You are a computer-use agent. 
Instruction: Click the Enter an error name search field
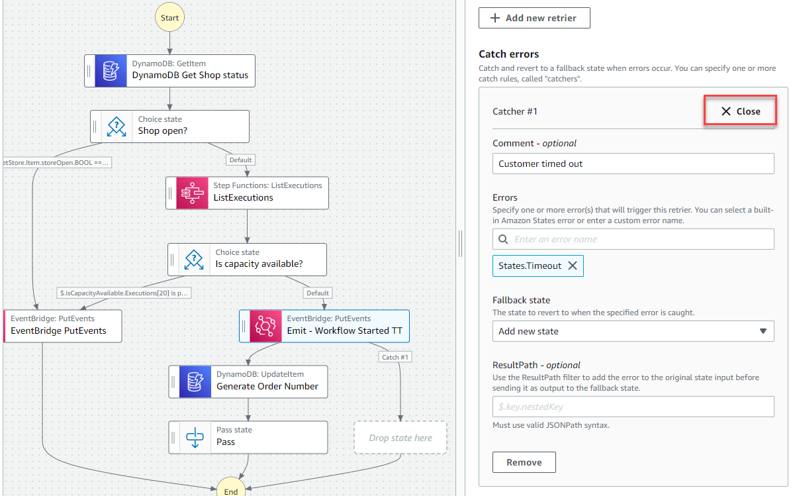(633, 239)
